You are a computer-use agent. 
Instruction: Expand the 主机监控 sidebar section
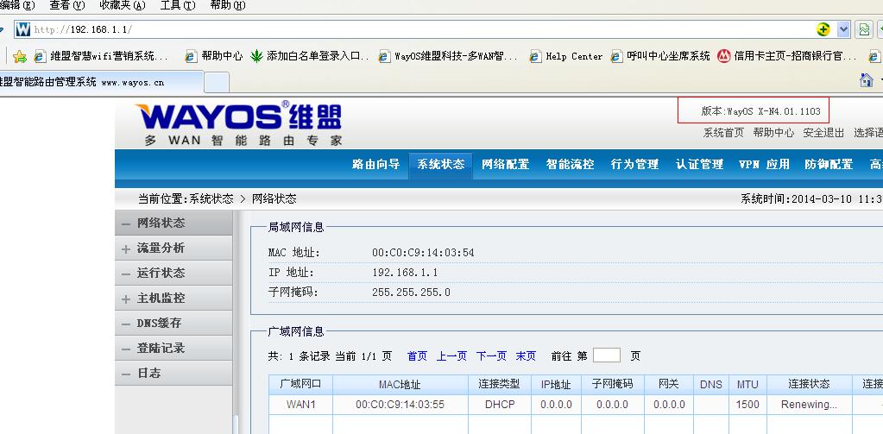click(x=161, y=299)
